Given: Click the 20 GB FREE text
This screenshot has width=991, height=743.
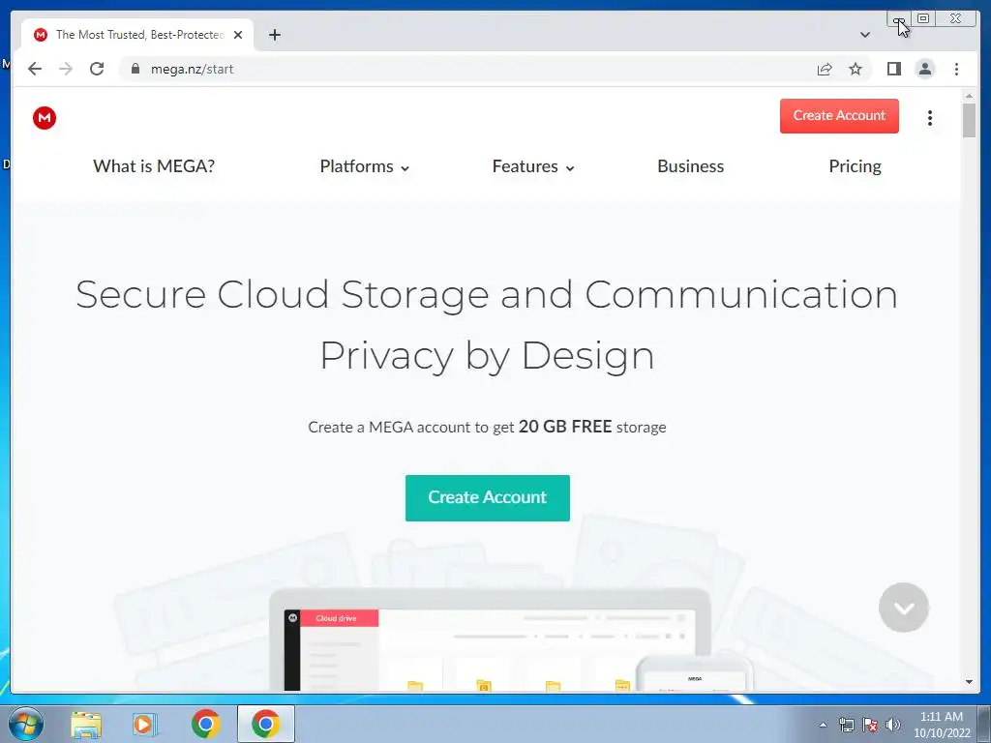Looking at the screenshot, I should pos(565,427).
